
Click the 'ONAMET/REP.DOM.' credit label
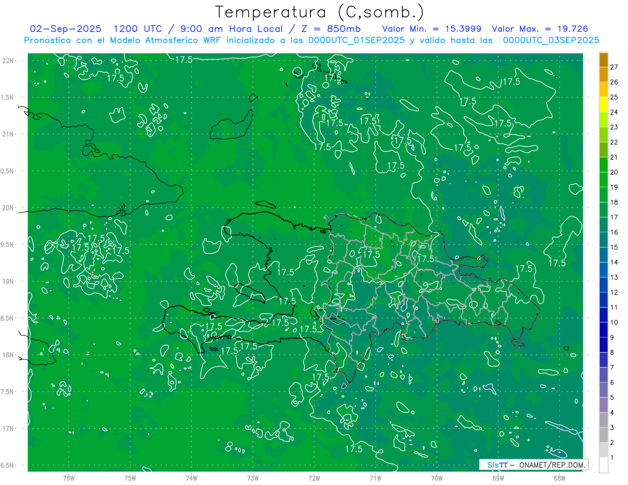tap(552, 465)
